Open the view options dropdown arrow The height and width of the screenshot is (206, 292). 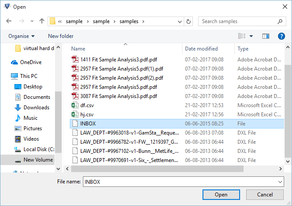point(251,36)
